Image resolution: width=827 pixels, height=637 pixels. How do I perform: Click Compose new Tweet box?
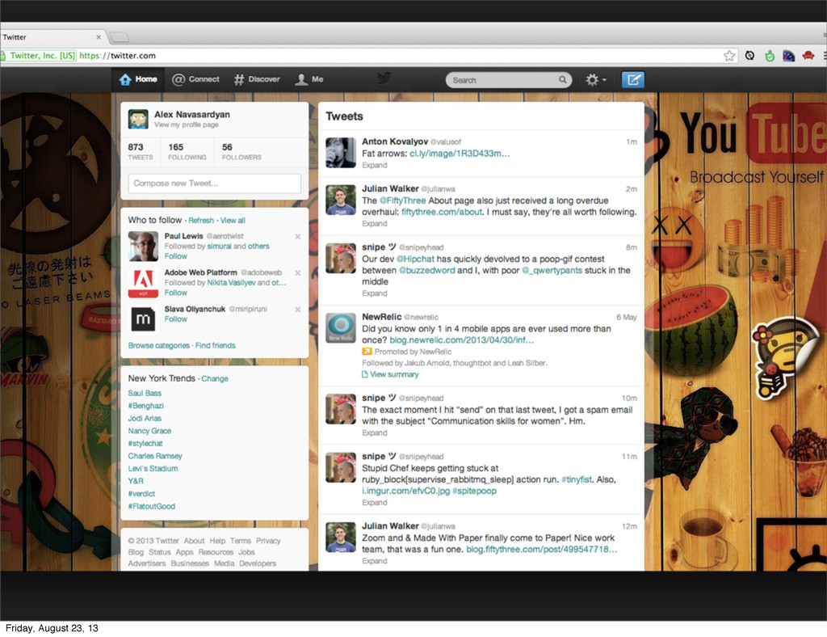[x=215, y=184]
